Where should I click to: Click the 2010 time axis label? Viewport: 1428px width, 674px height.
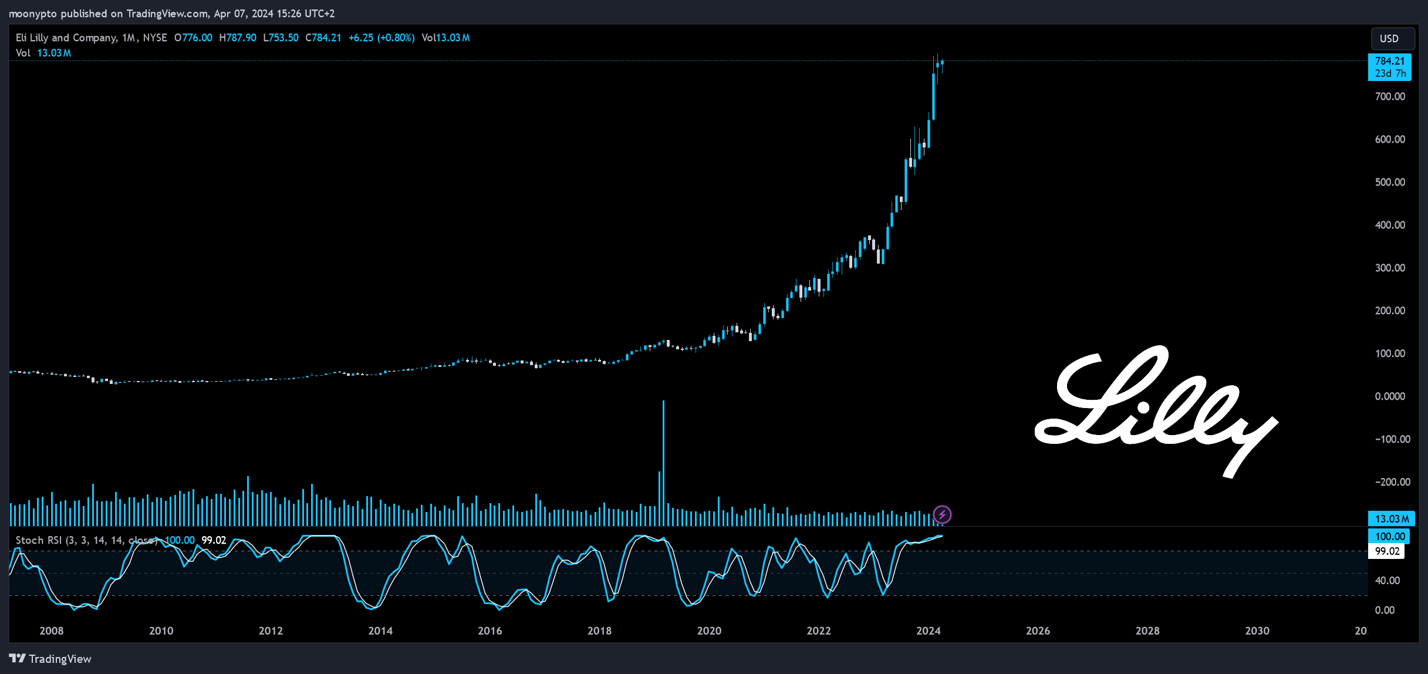161,631
